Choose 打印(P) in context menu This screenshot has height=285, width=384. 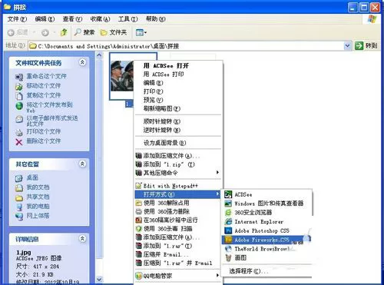point(178,91)
